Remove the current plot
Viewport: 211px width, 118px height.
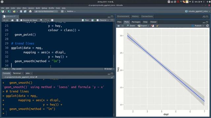152,26
